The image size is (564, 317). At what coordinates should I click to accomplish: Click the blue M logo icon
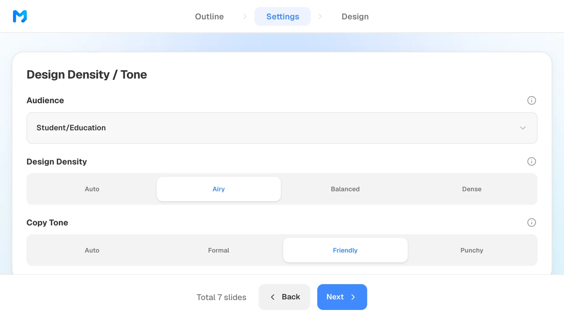pyautogui.click(x=20, y=16)
